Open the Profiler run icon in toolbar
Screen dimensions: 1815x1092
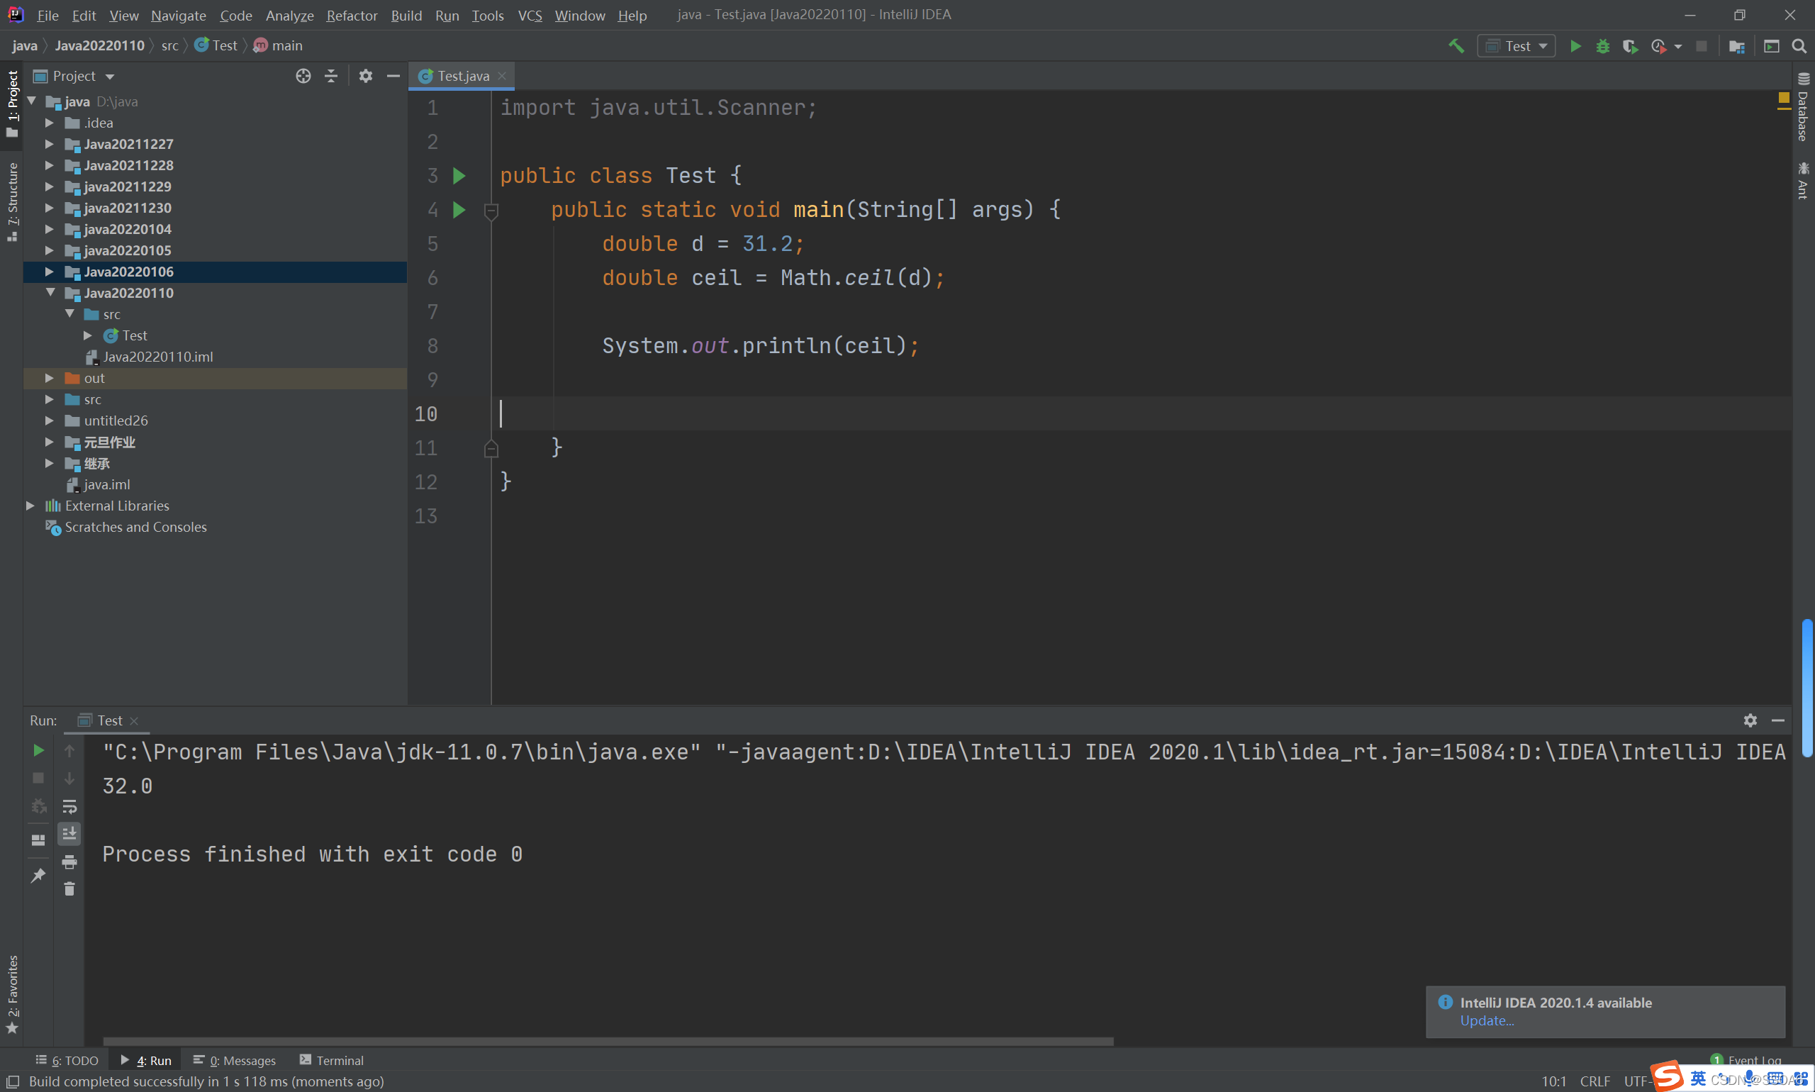[x=1658, y=46]
